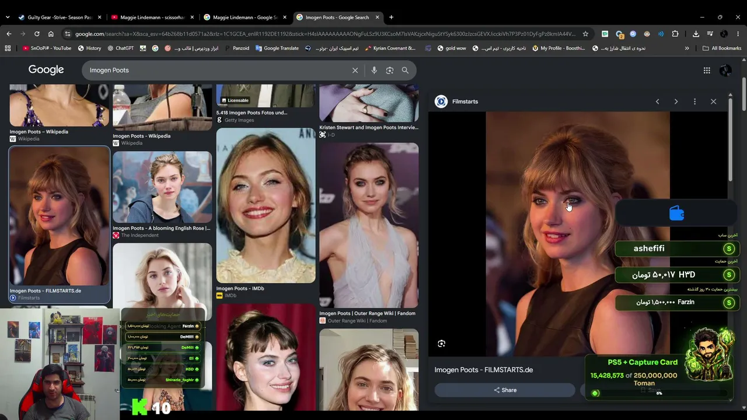The height and width of the screenshot is (420, 747).
Task: Open the Chrome downloads panel
Action: 696,34
